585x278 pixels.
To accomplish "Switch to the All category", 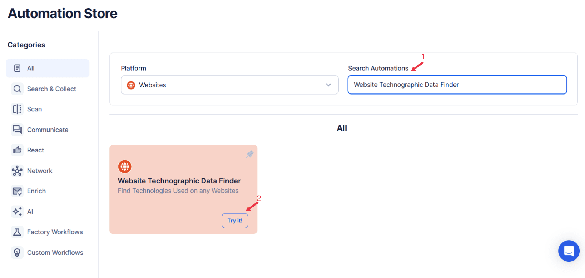I will pyautogui.click(x=47, y=68).
